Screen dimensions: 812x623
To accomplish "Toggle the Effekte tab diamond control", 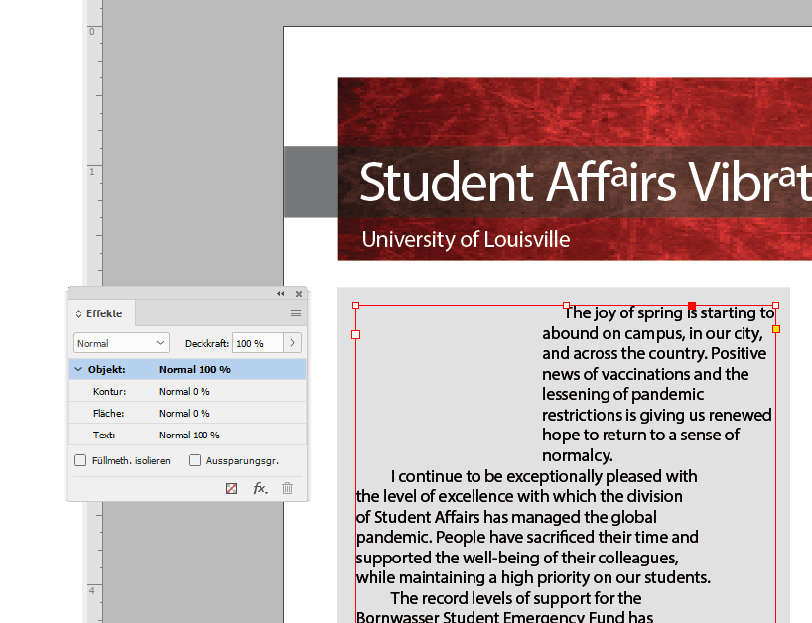I will pos(78,313).
